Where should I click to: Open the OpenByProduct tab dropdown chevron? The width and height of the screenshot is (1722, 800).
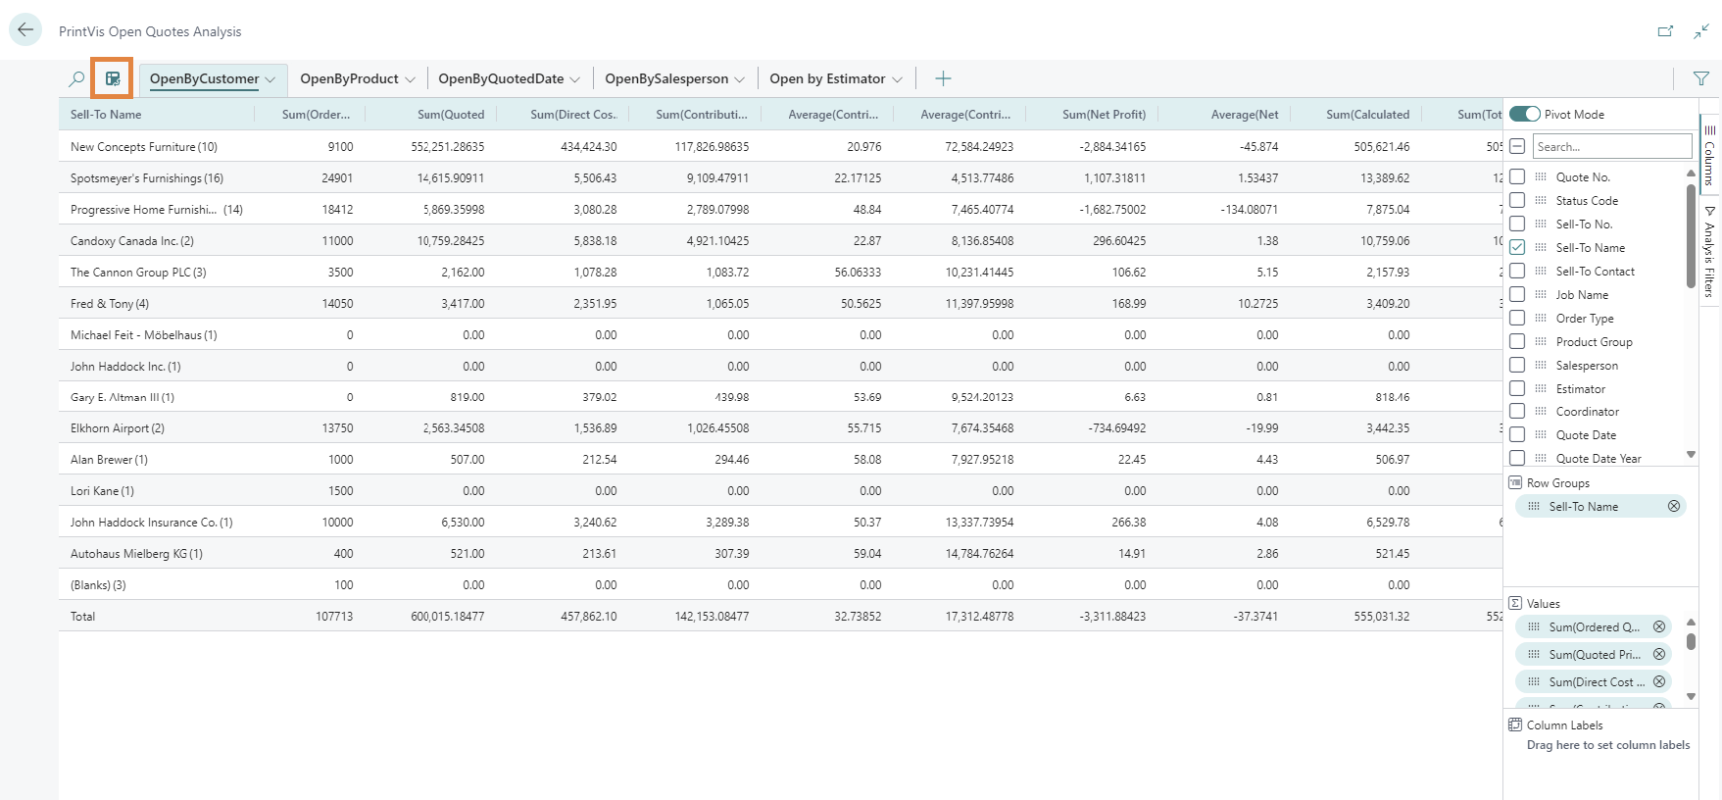point(410,80)
